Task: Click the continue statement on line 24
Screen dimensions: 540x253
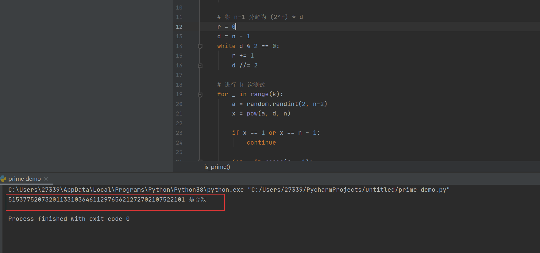Action: 261,143
